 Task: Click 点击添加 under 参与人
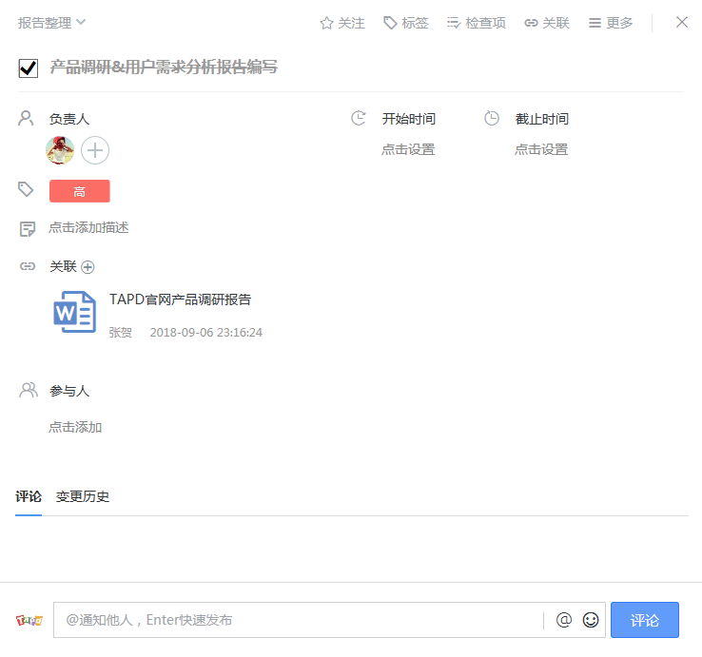pos(75,428)
